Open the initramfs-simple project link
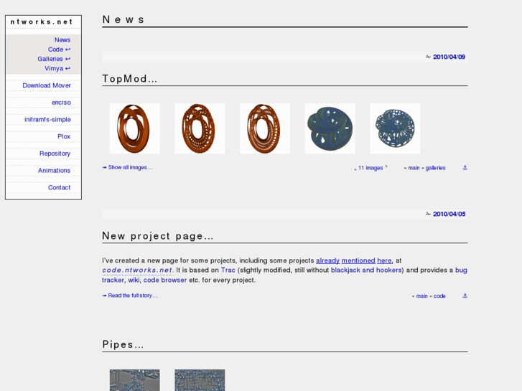 click(47, 120)
